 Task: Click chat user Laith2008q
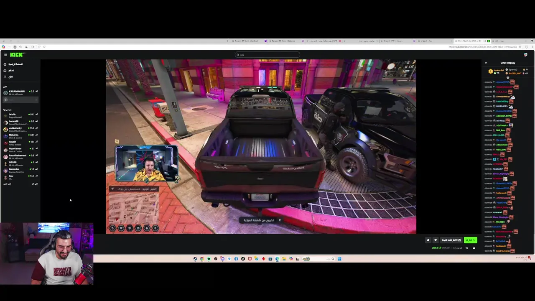pyautogui.click(x=502, y=102)
